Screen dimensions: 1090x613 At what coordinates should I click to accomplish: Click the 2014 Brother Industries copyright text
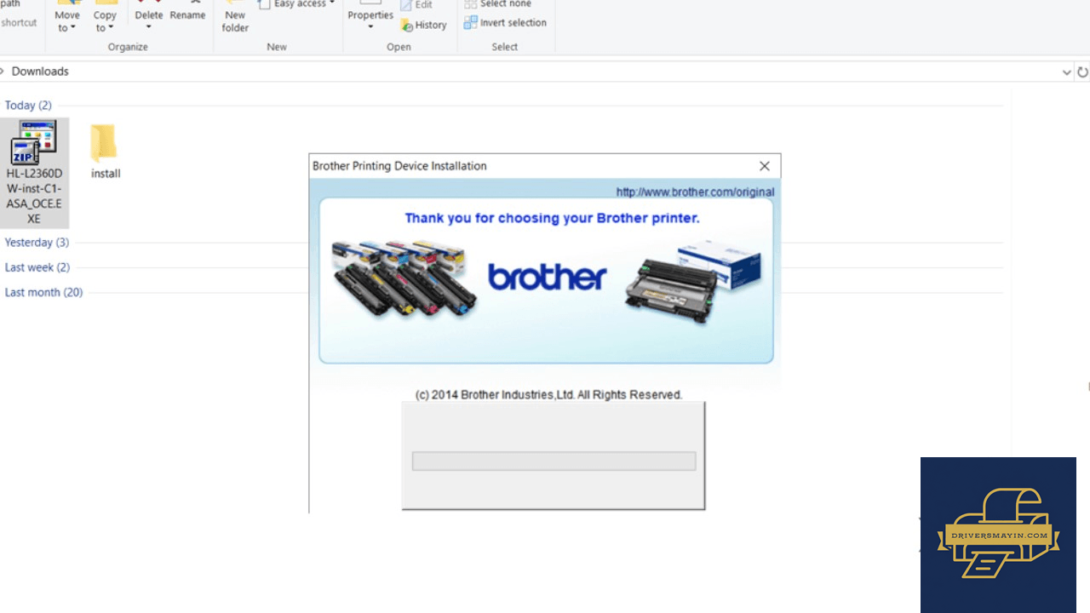click(548, 395)
